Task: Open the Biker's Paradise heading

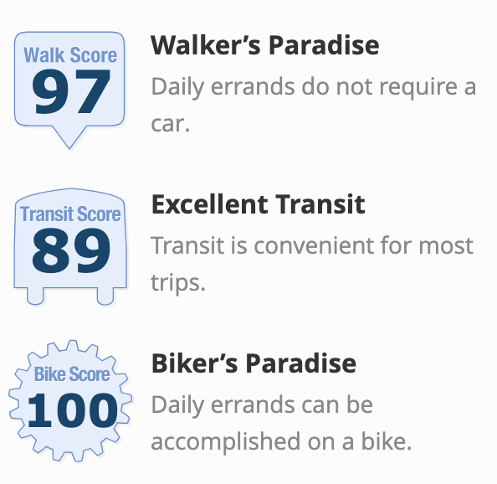Action: pyautogui.click(x=254, y=363)
